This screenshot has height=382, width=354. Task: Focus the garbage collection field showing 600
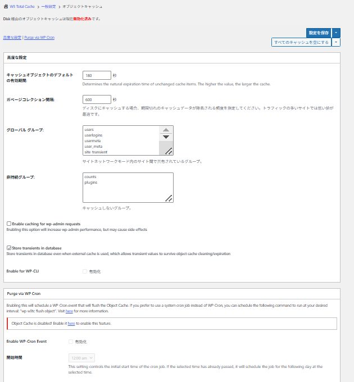click(97, 99)
